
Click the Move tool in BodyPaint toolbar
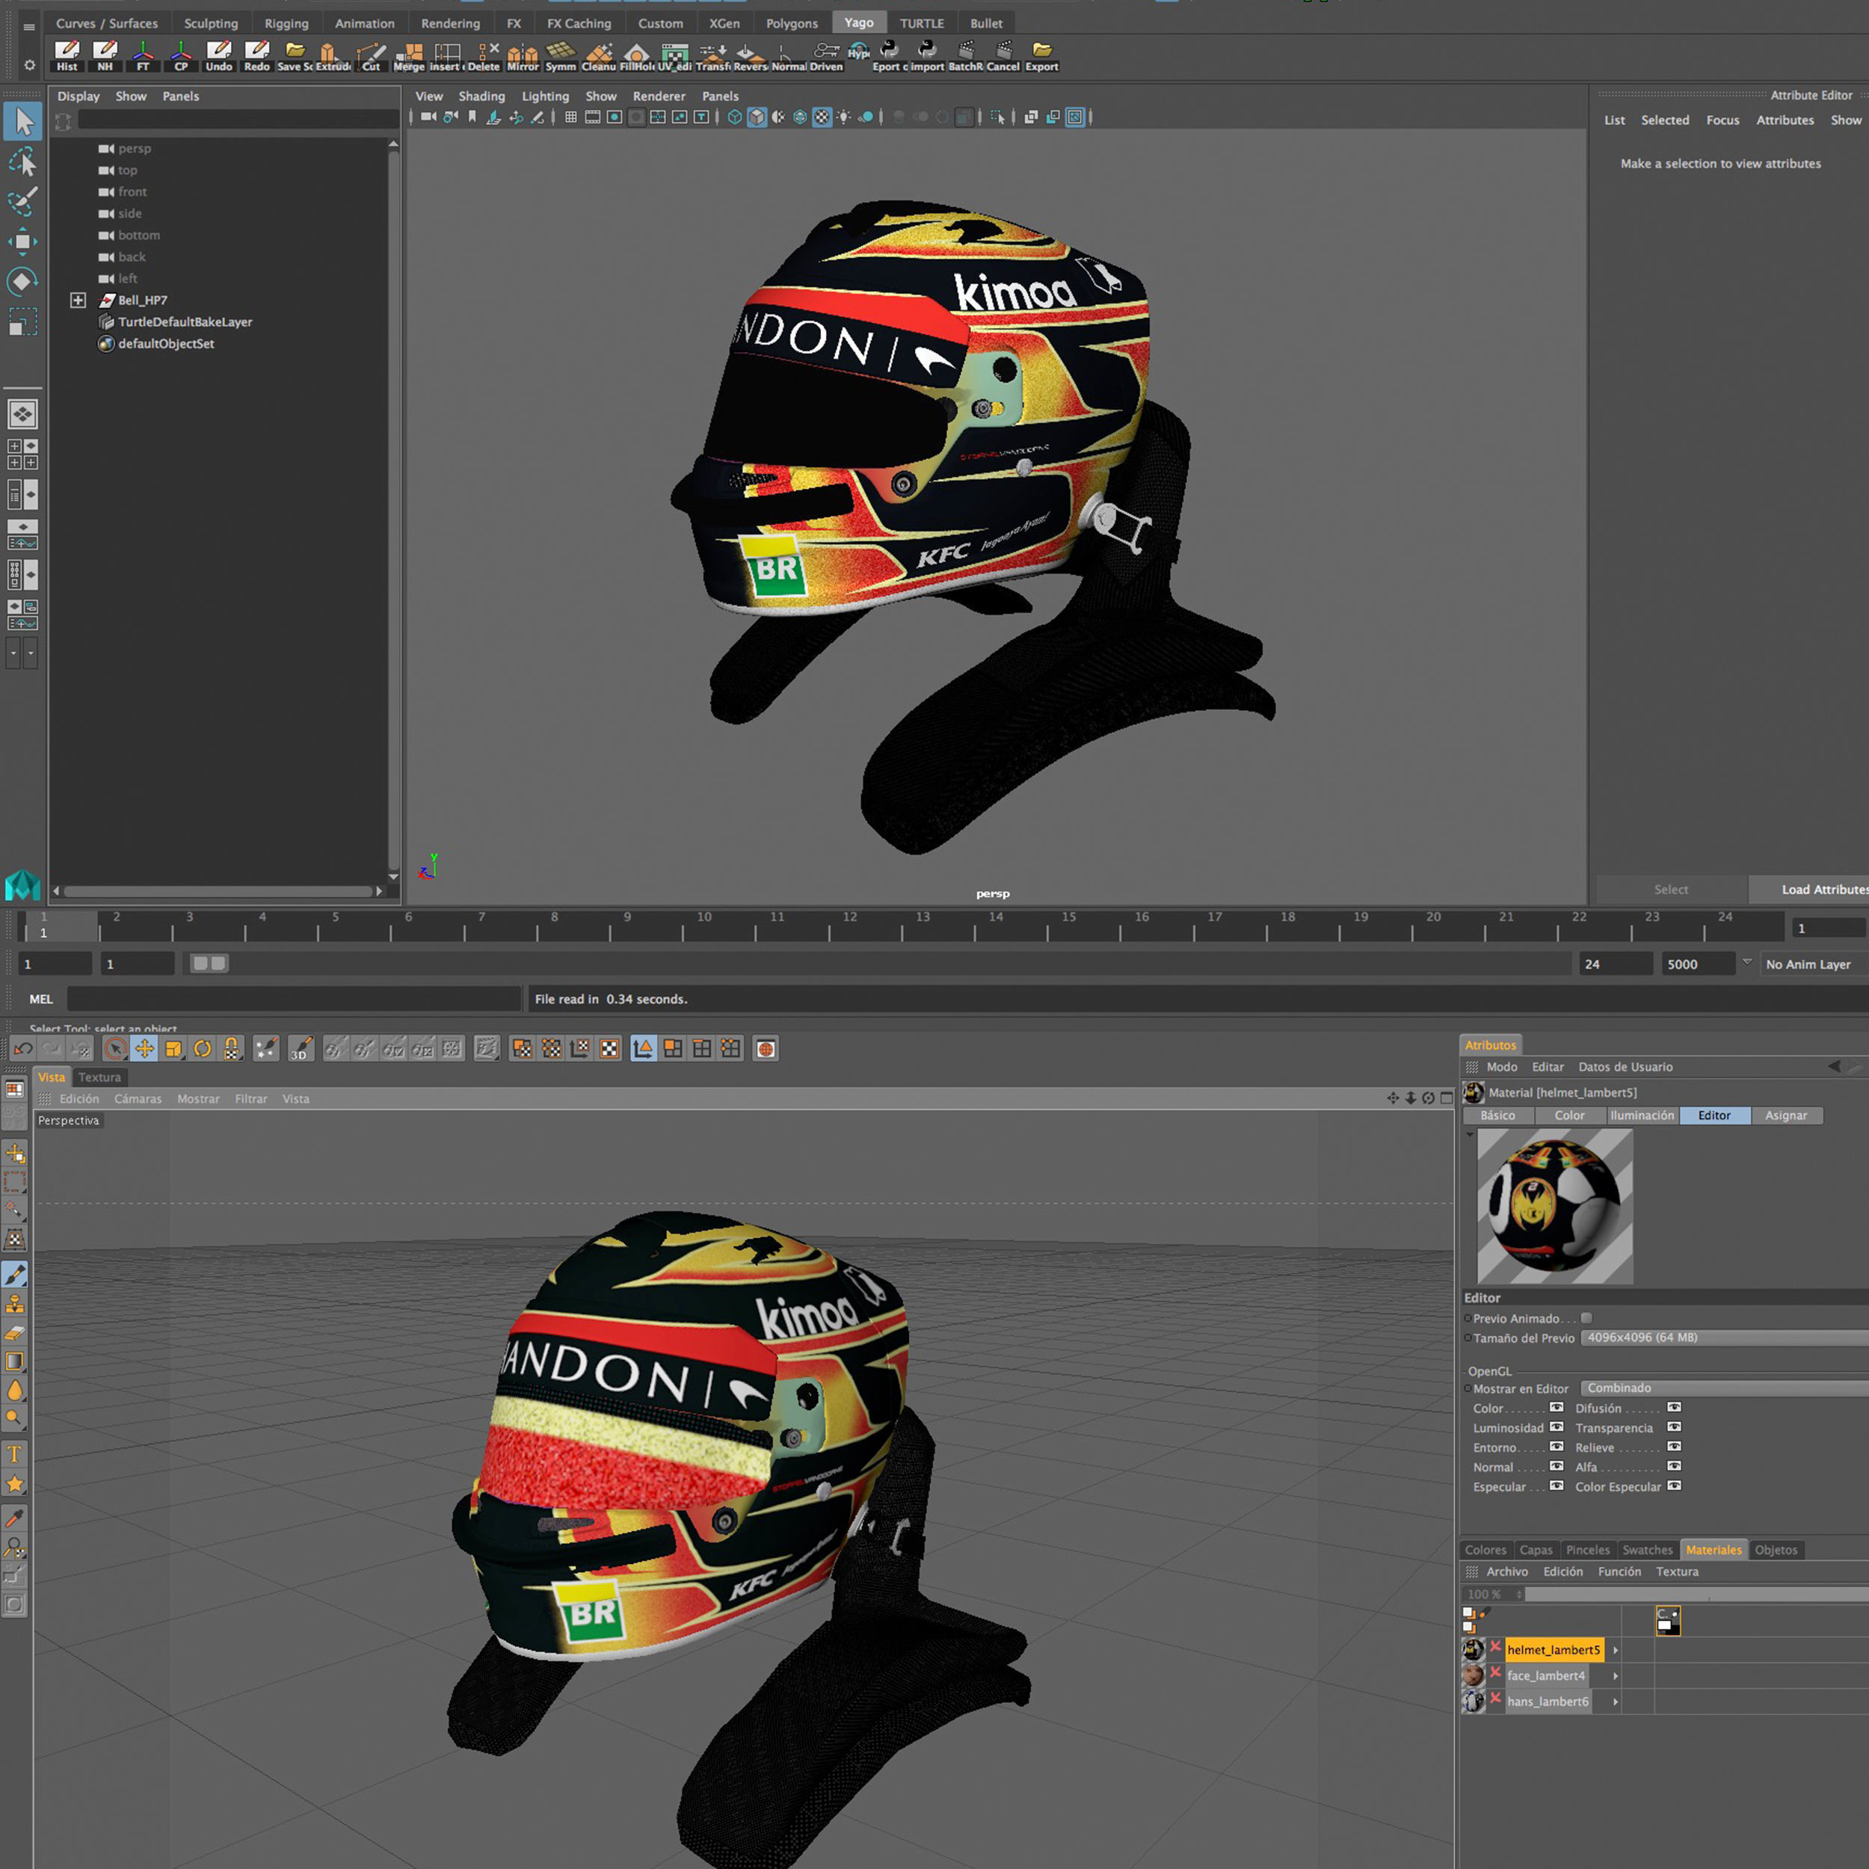tap(144, 1049)
